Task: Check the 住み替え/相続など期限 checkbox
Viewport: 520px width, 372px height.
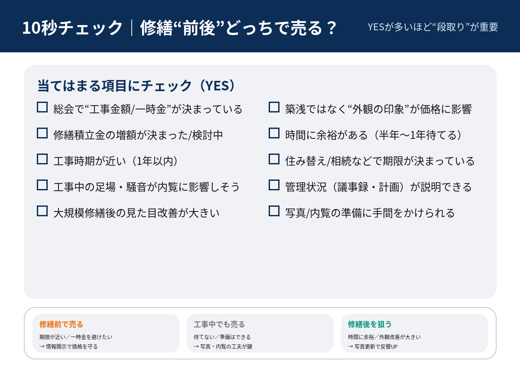Action: point(274,159)
